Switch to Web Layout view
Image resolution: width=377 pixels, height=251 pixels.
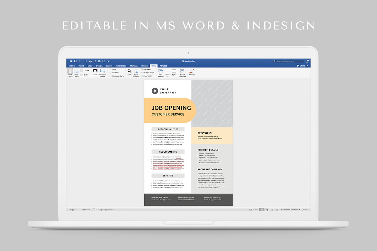coord(76,73)
